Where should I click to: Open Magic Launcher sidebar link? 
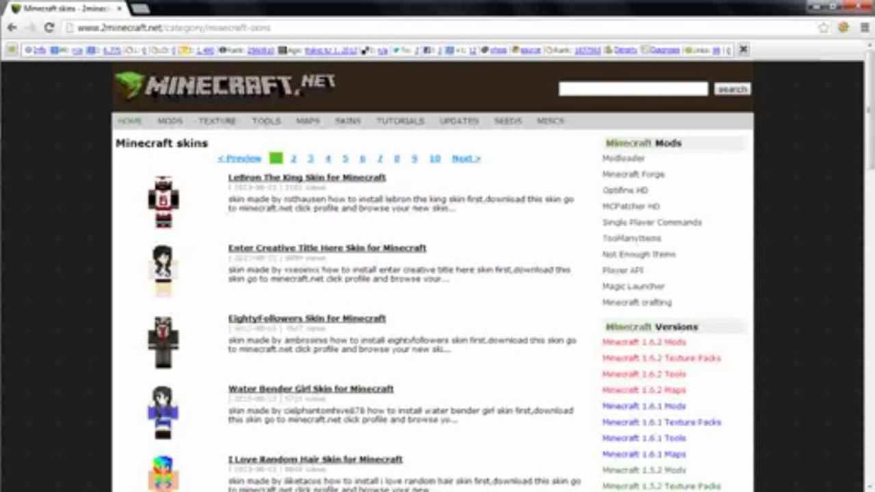point(634,286)
